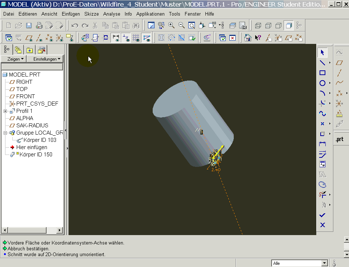Open the Trim tool flyout arrow
349x267 pixels.
[x=330, y=194]
